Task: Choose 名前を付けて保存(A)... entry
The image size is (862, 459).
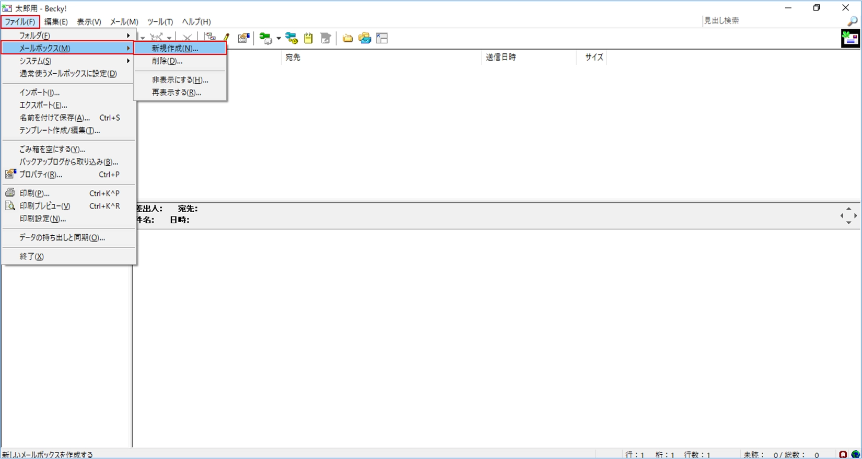Action: click(68, 118)
